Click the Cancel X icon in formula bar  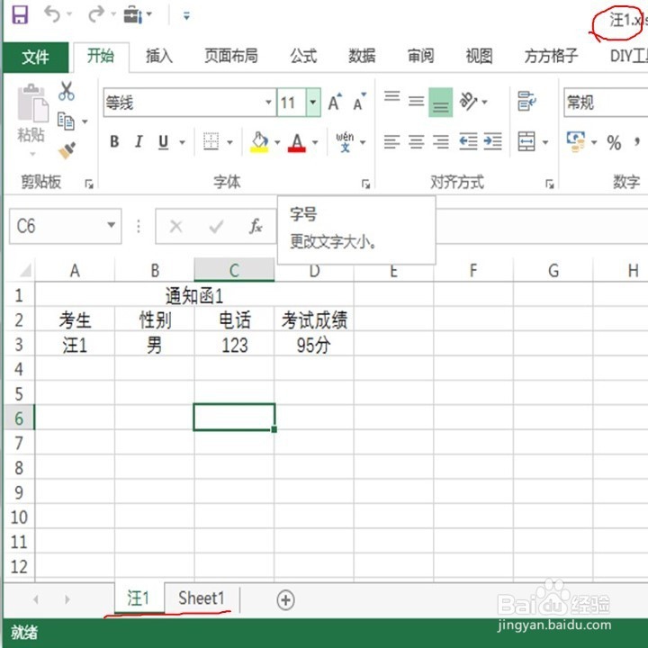point(176,227)
